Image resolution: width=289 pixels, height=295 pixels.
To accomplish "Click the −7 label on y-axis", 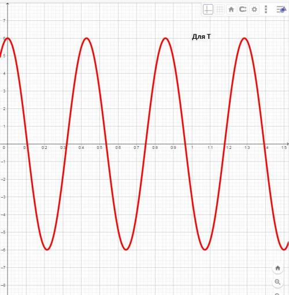I will click(x=3, y=268).
